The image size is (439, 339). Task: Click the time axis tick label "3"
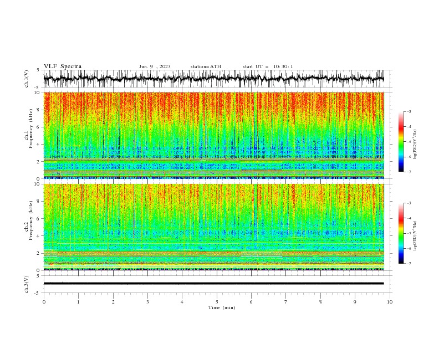[x=147, y=302]
